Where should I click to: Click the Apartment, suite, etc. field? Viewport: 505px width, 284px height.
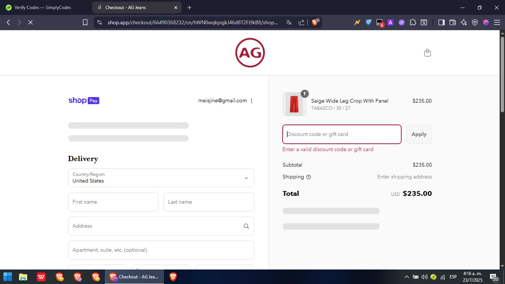tap(161, 250)
